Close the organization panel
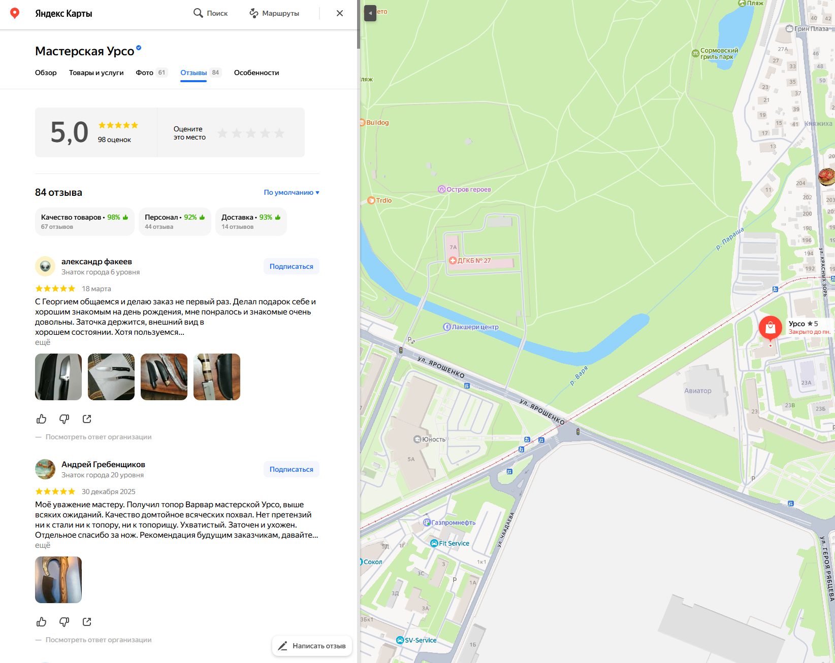This screenshot has width=835, height=663. pos(340,13)
